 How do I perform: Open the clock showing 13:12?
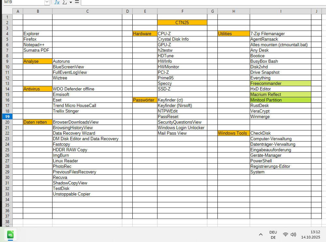click(311, 235)
